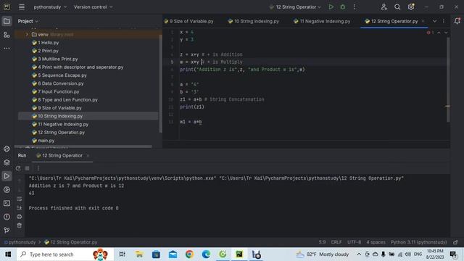Open the main hamburger menu
The image size is (464, 261).
pyautogui.click(x=22, y=7)
